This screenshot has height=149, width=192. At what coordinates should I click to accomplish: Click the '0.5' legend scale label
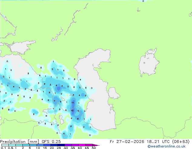(11, 148)
